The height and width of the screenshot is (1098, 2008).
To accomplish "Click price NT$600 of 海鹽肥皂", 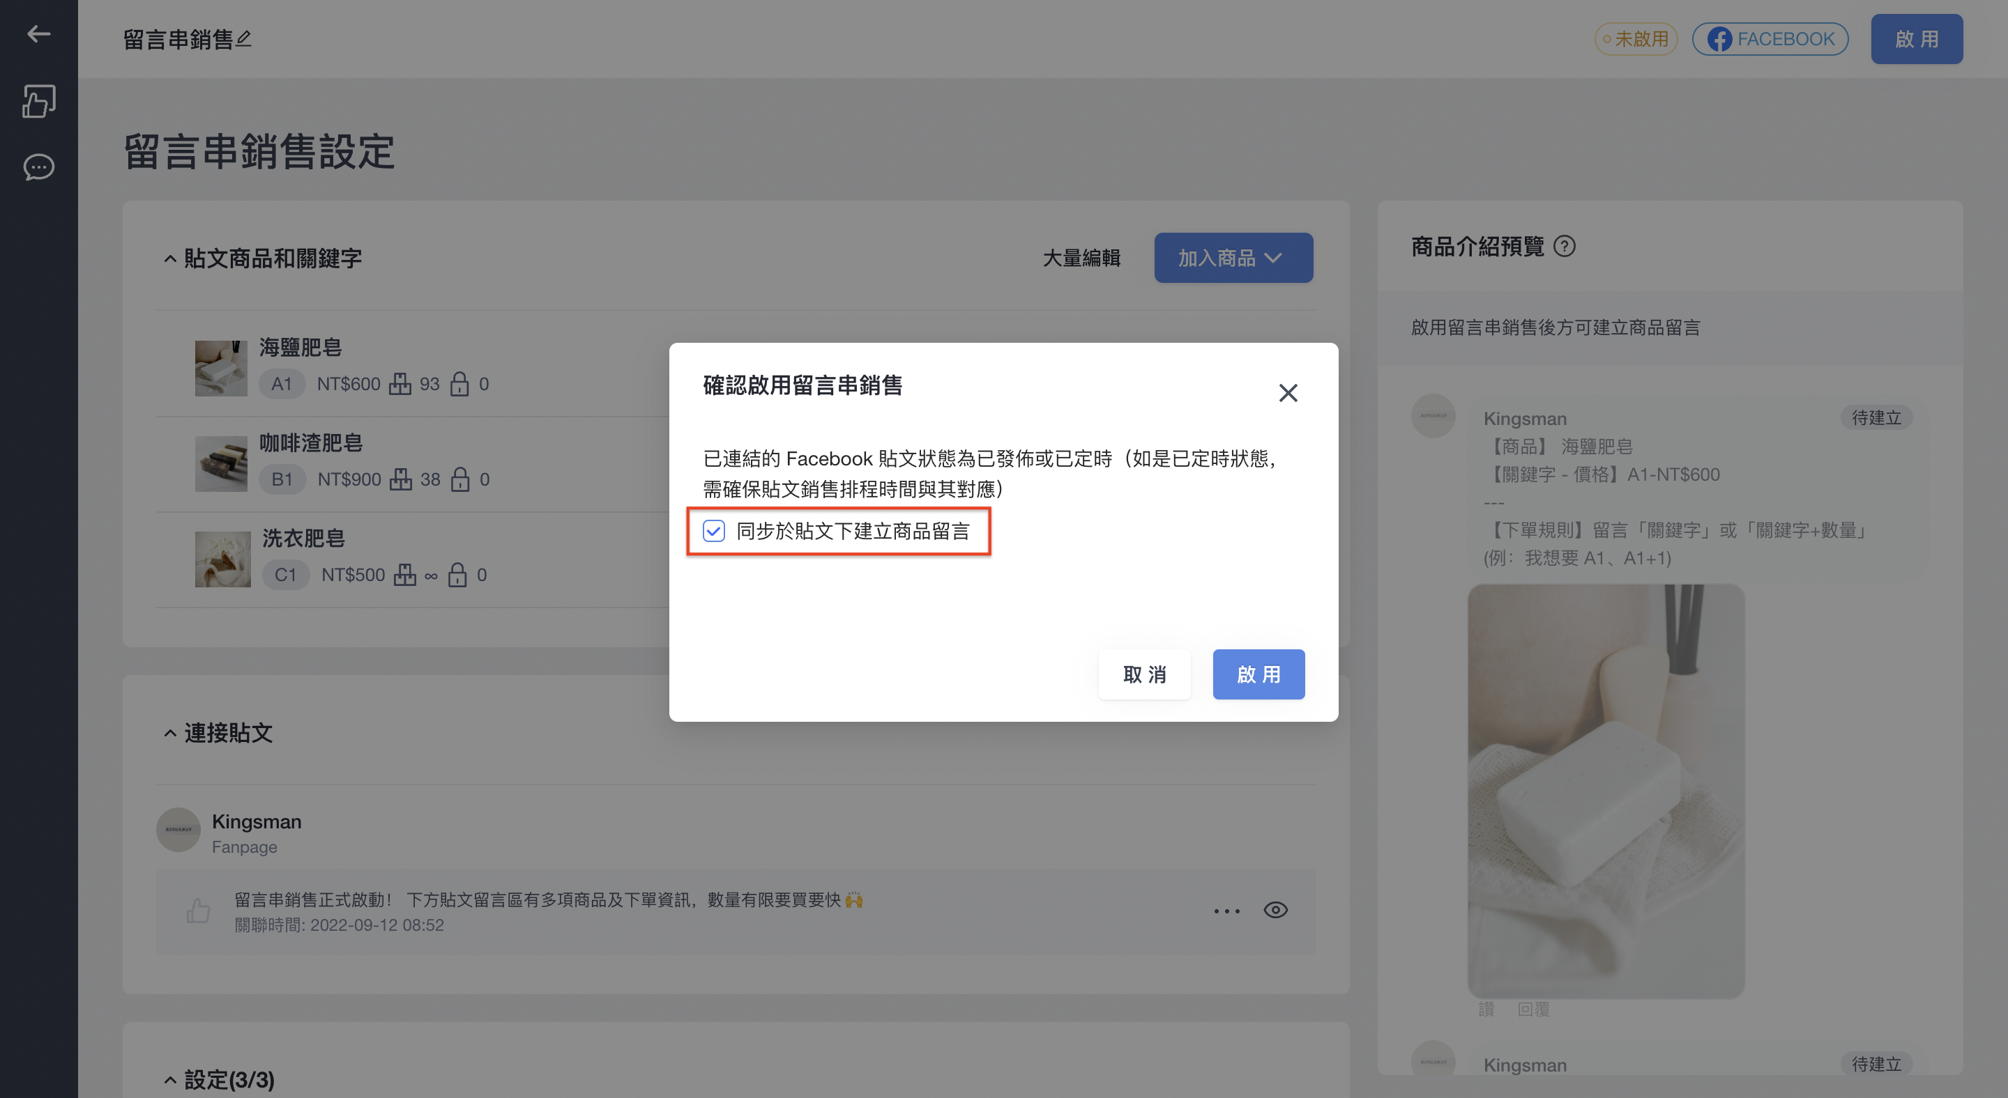I will [349, 384].
